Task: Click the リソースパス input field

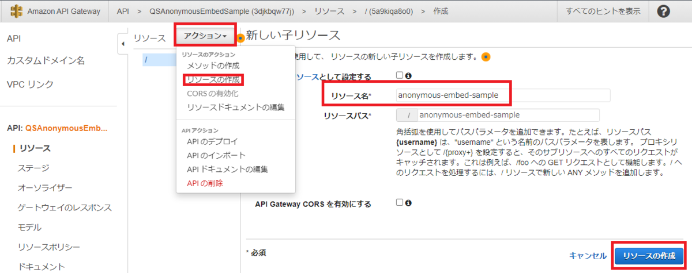Action: (x=509, y=115)
